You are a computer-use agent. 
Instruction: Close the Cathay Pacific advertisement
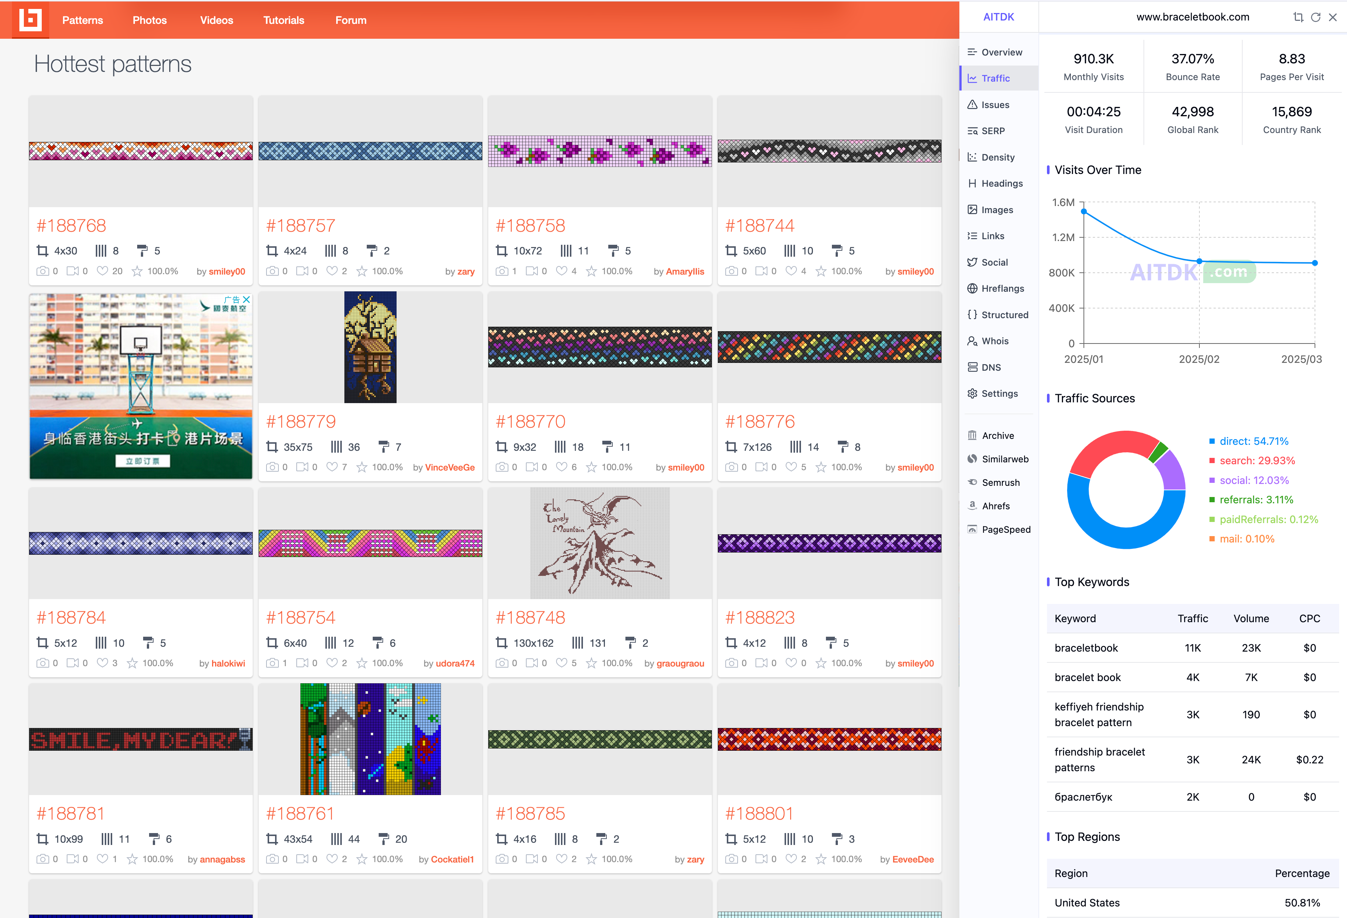[x=246, y=300]
